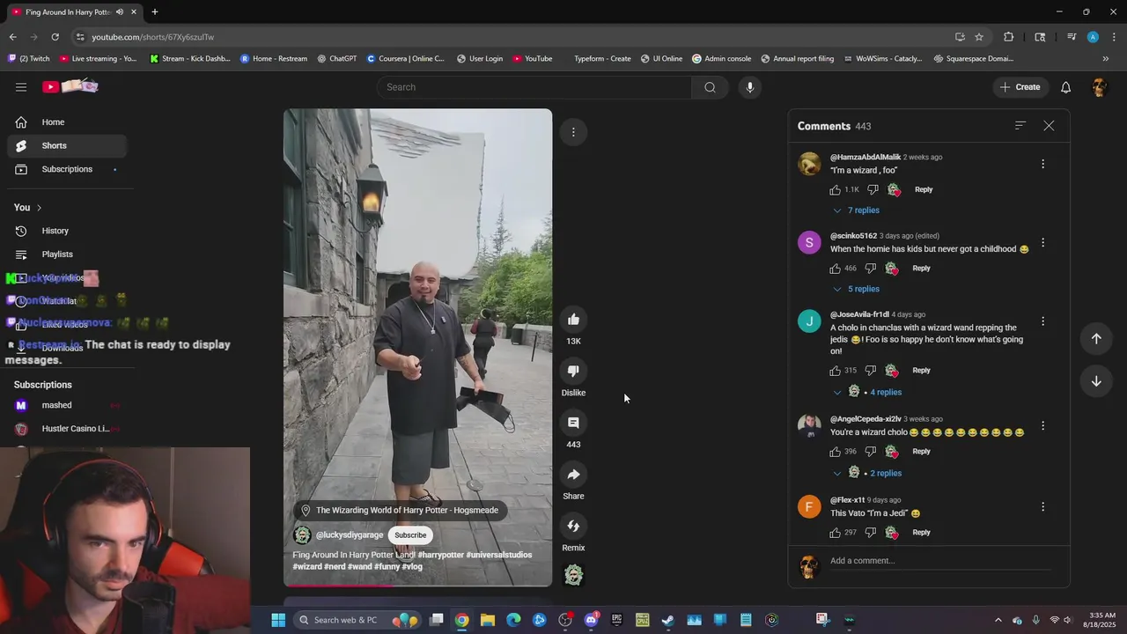Open the ChatGPT bookmark
The image size is (1127, 634).
[336, 59]
